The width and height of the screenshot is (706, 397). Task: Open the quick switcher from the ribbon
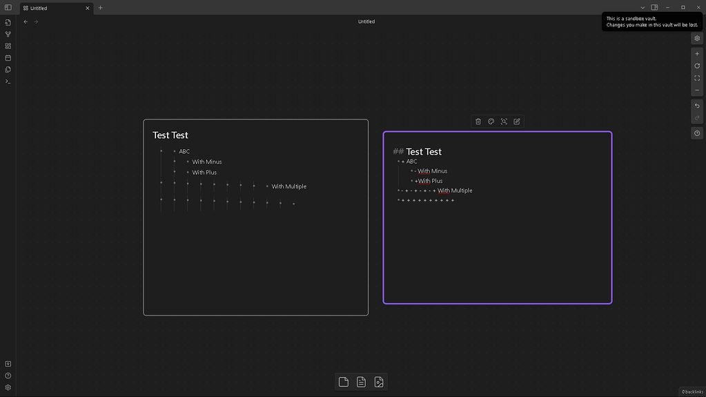(x=8, y=22)
